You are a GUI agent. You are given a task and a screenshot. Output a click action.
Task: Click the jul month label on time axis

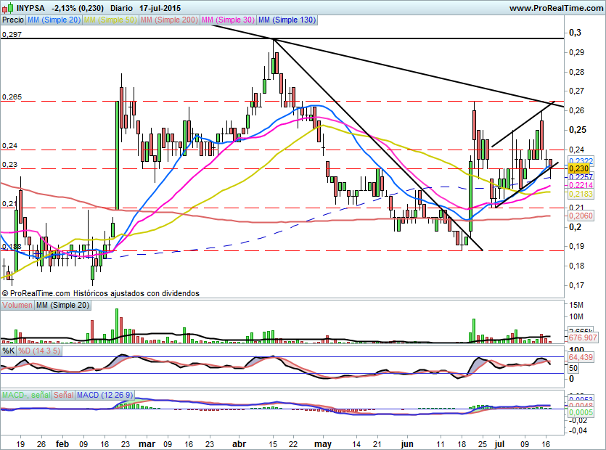[500, 444]
